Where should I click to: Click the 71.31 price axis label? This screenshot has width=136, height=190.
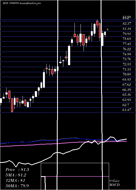point(127,69)
